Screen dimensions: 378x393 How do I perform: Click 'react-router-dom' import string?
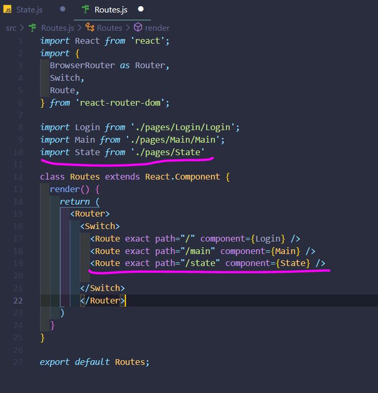click(120, 103)
